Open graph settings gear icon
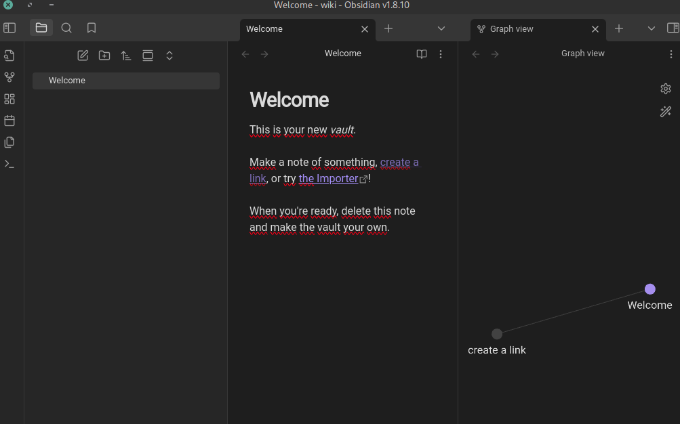 (x=665, y=89)
